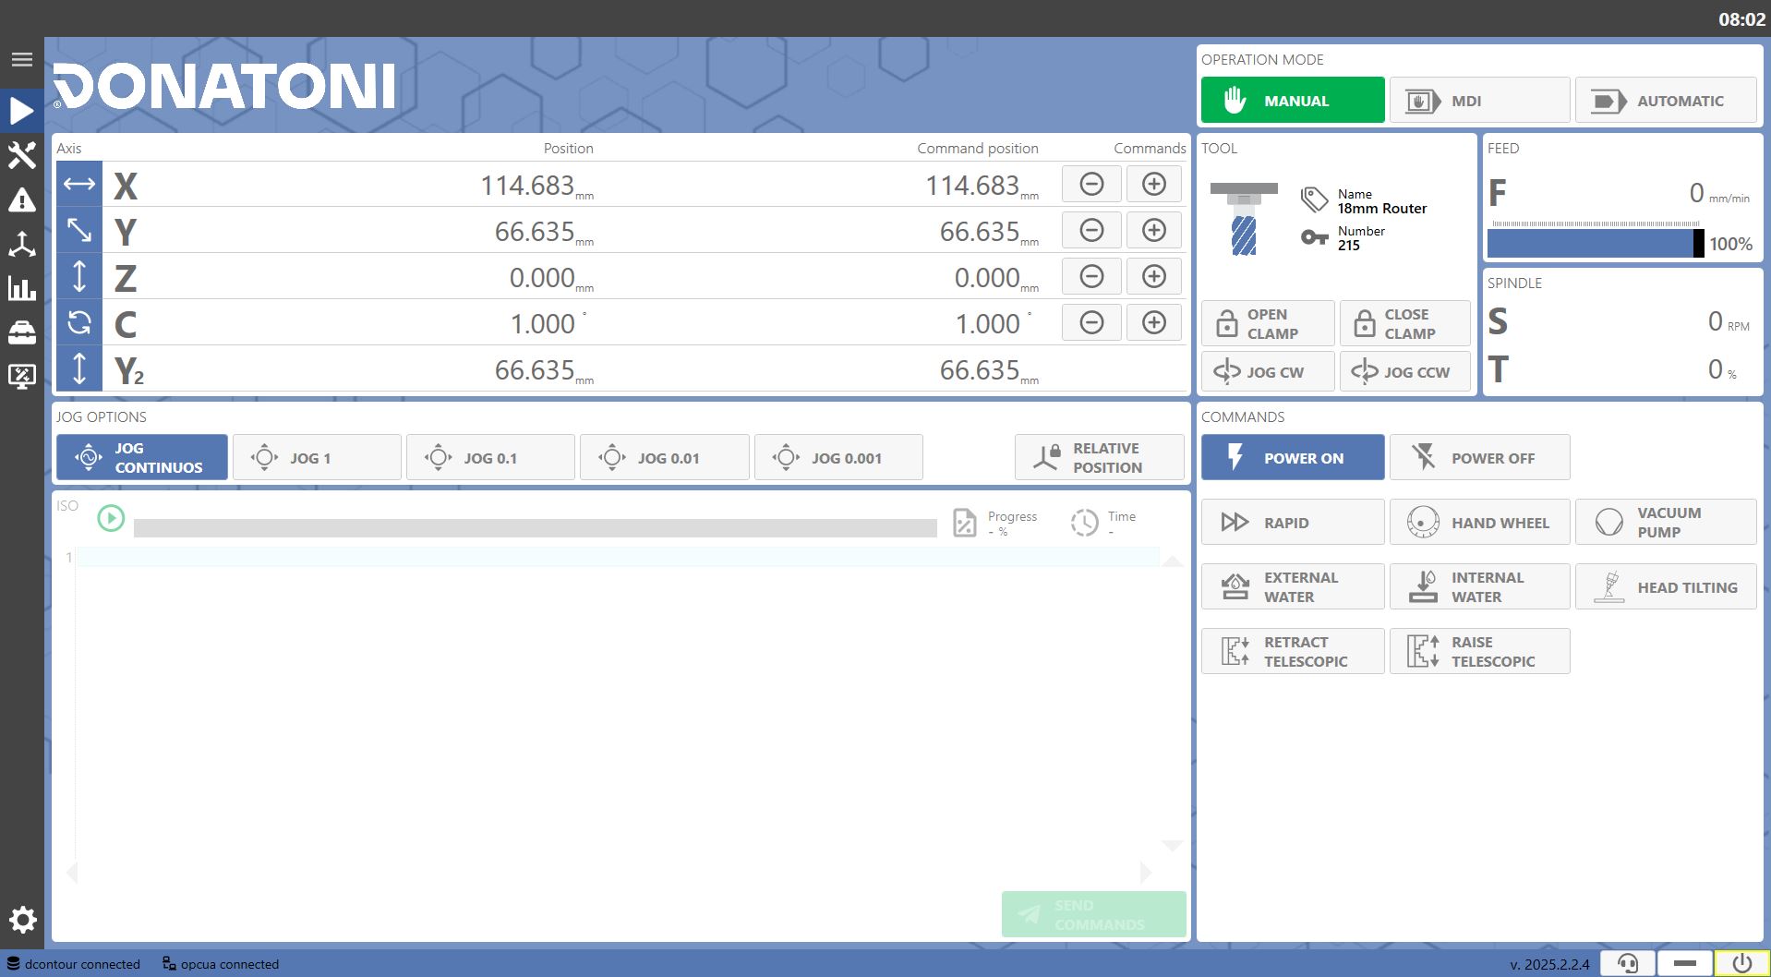Jog the Y axis in minus direction

coord(1091,231)
